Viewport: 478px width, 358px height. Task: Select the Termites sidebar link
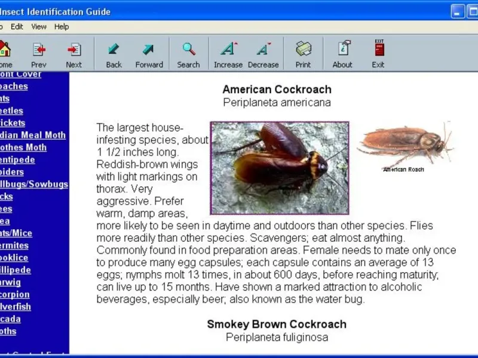[x=14, y=246]
